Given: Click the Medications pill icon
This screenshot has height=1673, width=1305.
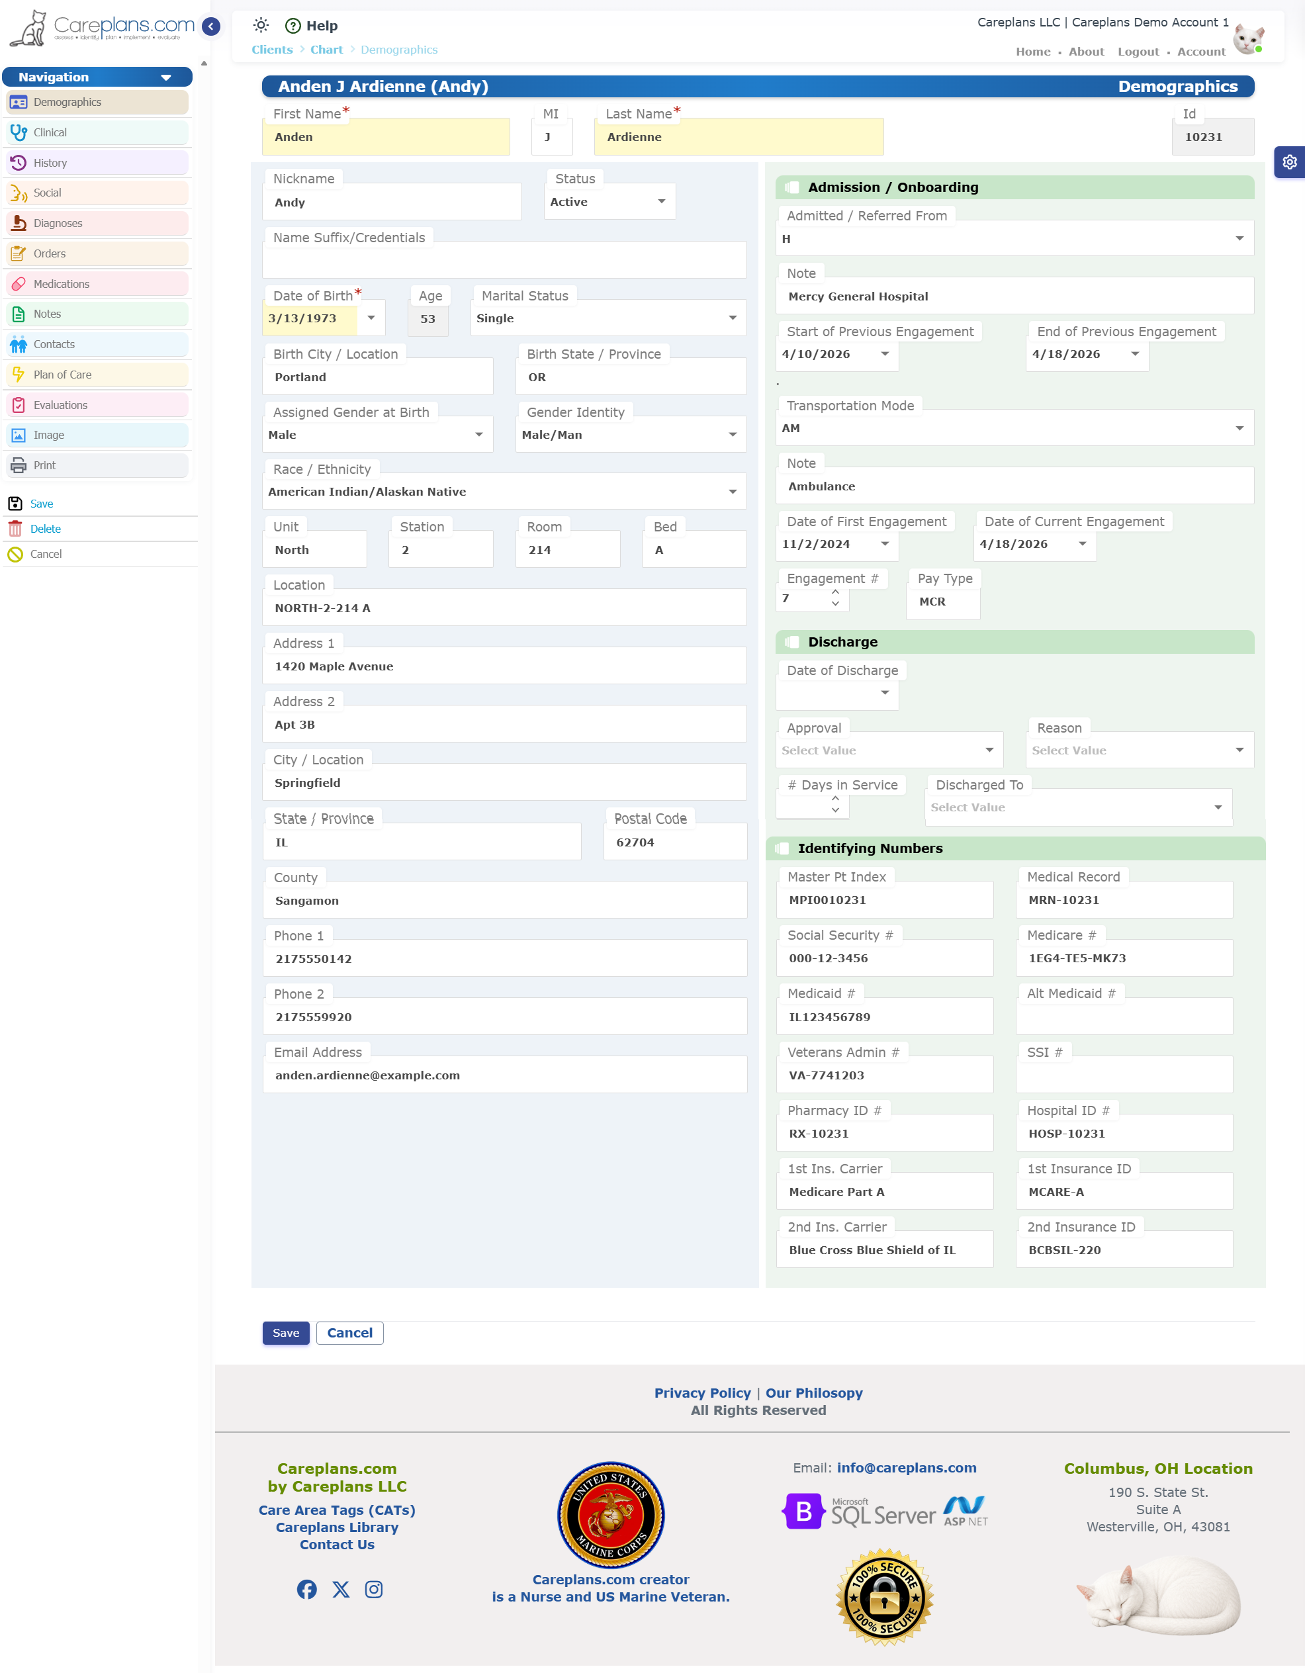Looking at the screenshot, I should [x=19, y=284].
